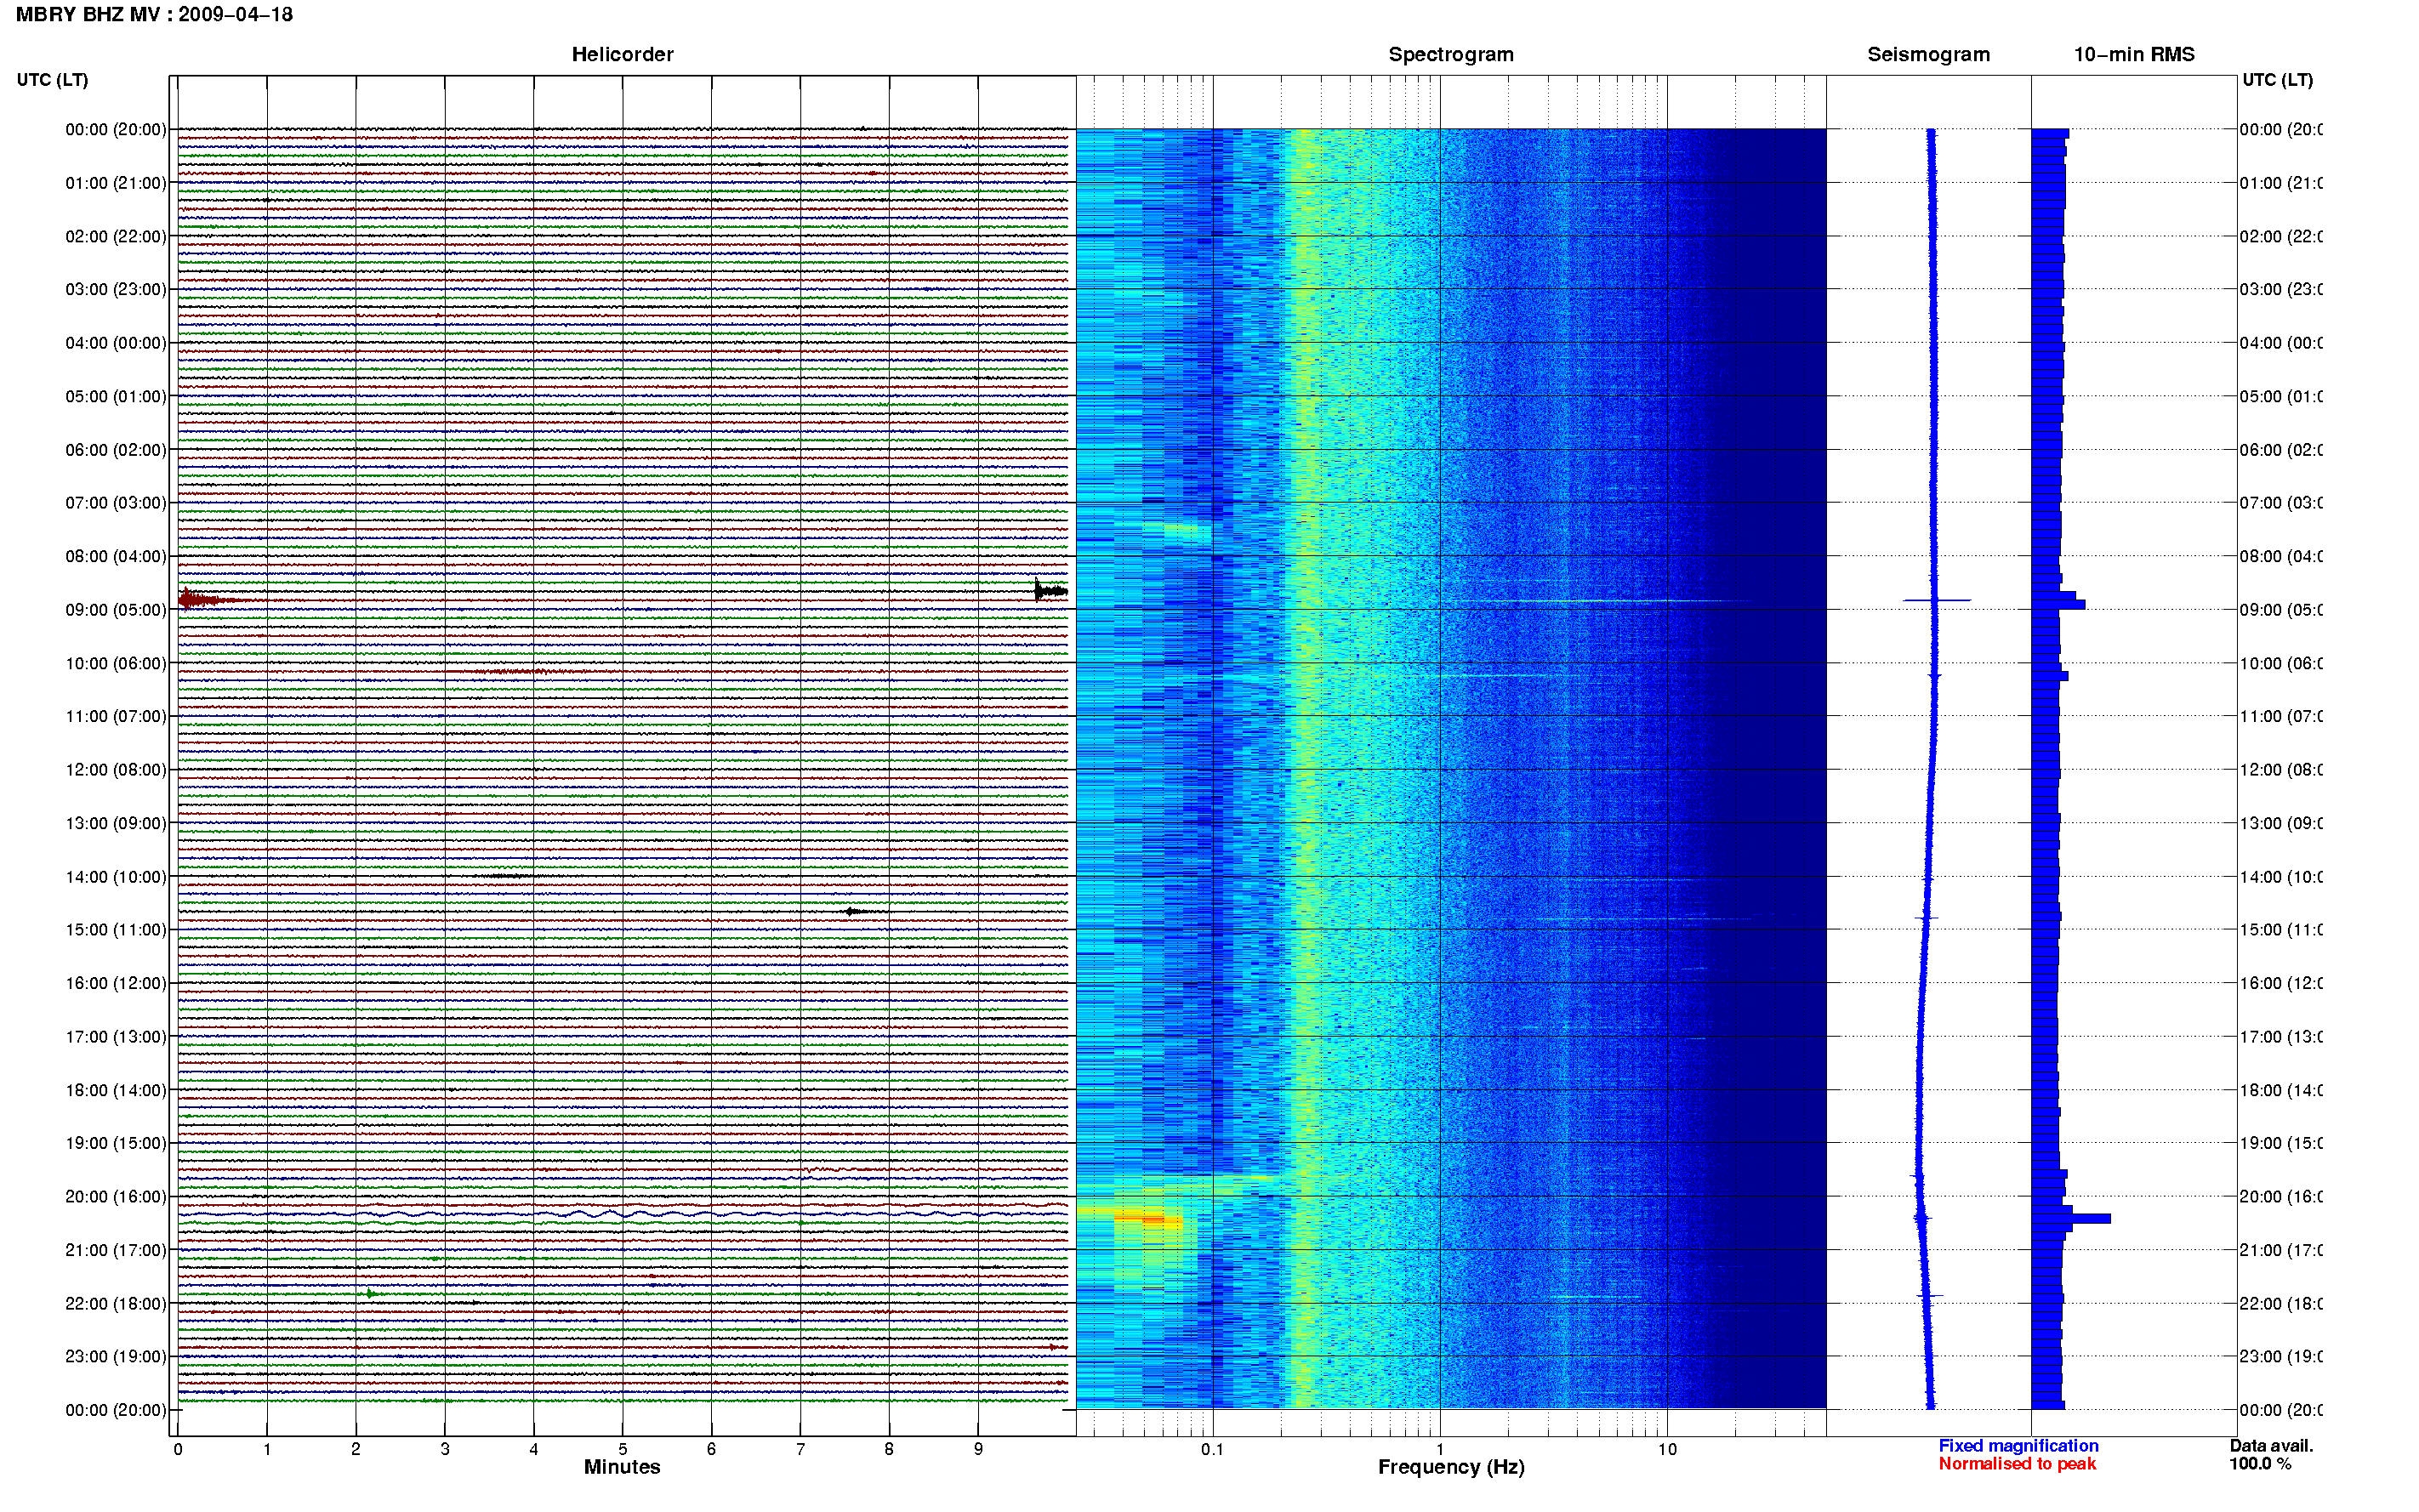Click the right 'UTC (LT)' axis label

click(2277, 80)
